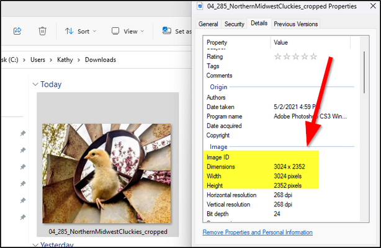
Task: Close the Properties dialog
Action: 373,6
